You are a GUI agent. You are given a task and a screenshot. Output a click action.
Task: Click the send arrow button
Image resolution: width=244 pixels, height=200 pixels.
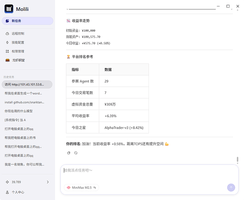231,188
